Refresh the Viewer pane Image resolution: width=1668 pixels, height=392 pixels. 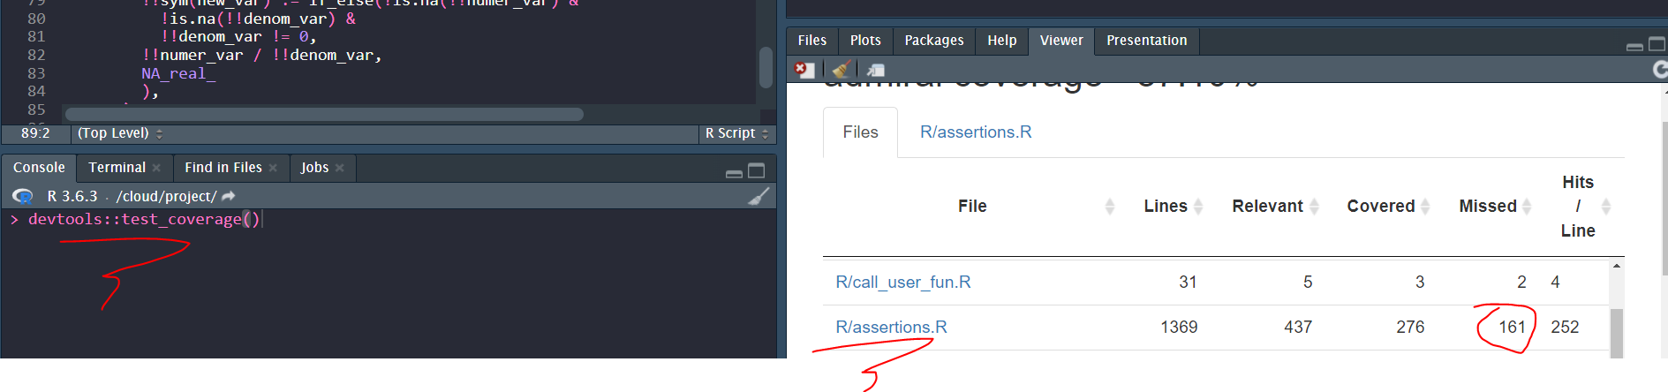point(1660,69)
